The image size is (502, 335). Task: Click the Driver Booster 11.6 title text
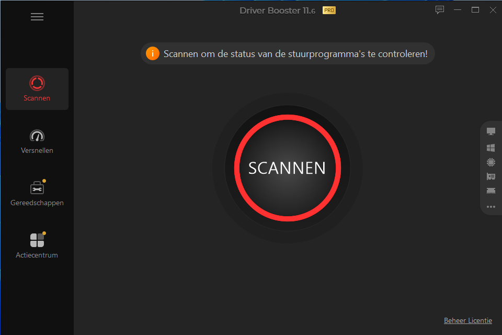277,10
